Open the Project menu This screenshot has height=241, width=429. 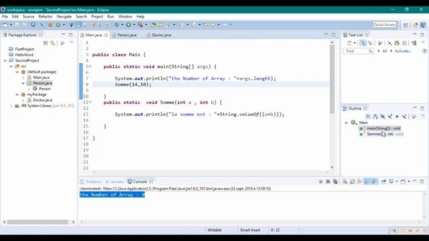click(97, 17)
